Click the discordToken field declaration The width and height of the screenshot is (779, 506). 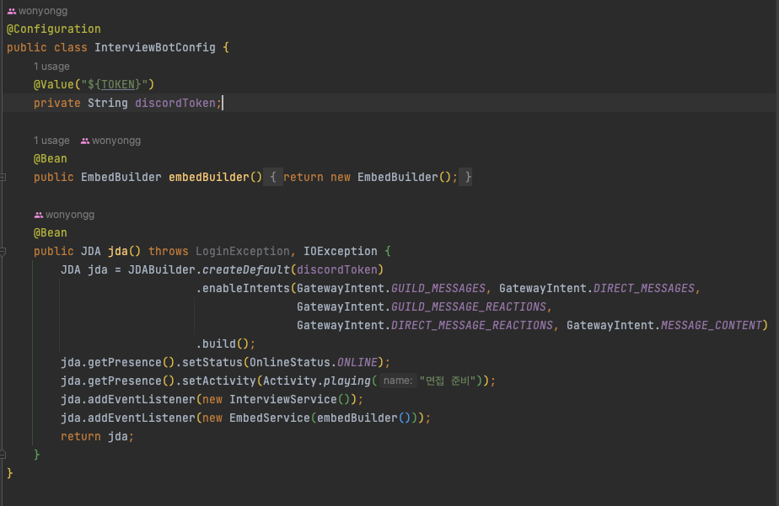pos(175,104)
